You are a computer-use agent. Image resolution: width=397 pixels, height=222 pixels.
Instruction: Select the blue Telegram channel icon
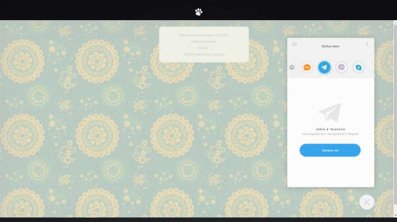pyautogui.click(x=324, y=67)
